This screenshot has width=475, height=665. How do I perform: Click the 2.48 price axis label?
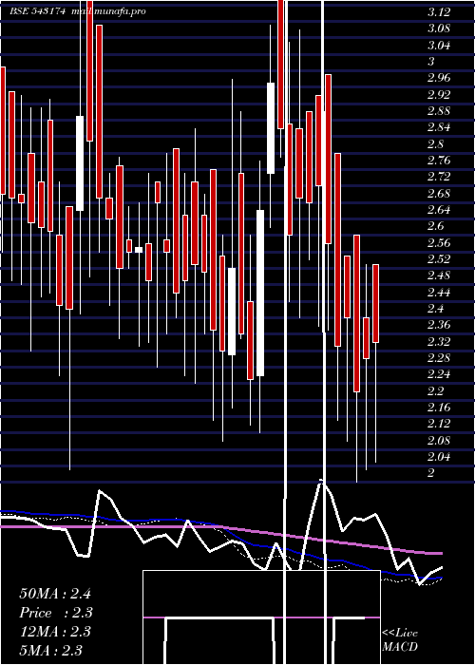click(439, 275)
